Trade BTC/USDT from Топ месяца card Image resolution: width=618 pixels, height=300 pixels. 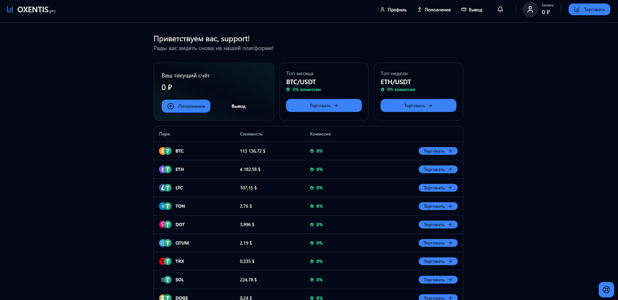(x=324, y=105)
